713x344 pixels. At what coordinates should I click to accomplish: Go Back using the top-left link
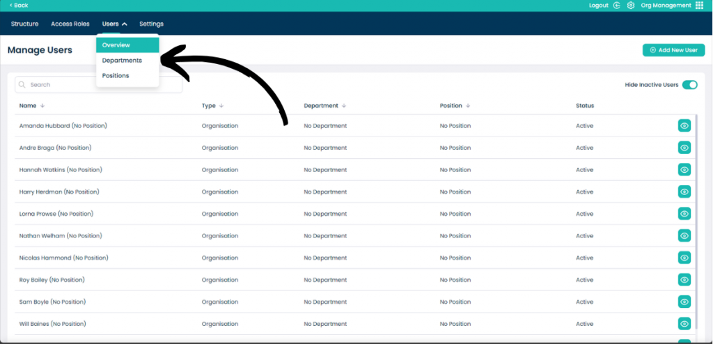pos(19,6)
